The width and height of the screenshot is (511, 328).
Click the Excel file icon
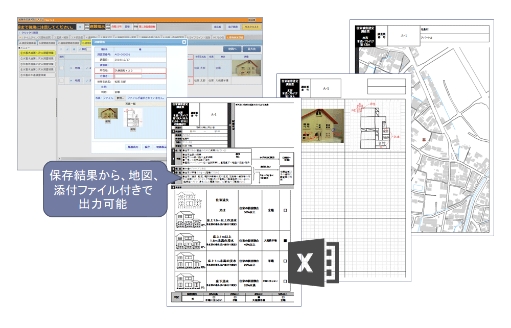[314, 262]
